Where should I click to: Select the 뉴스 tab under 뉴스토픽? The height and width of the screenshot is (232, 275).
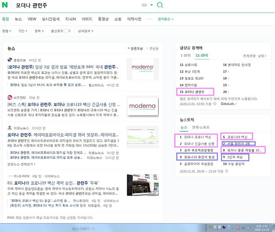tap(184, 127)
